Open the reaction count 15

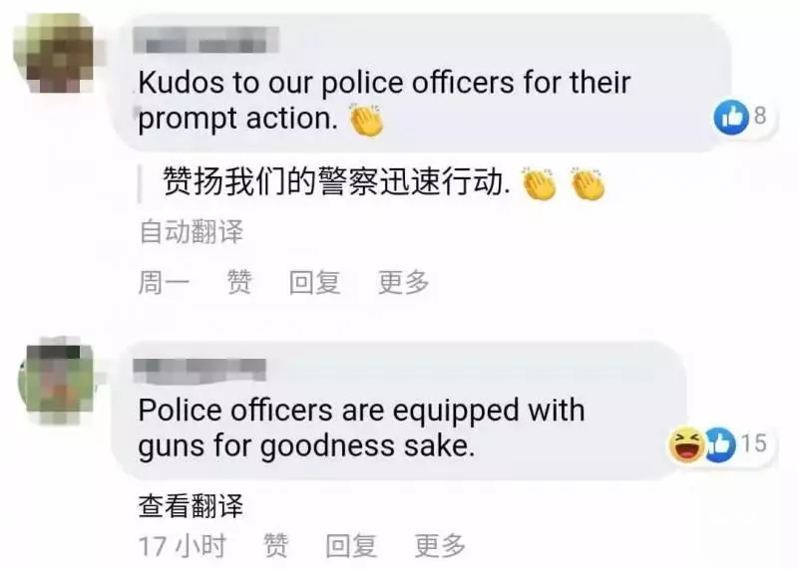[754, 443]
